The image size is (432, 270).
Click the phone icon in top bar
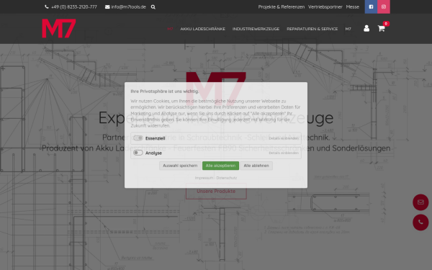tap(47, 7)
